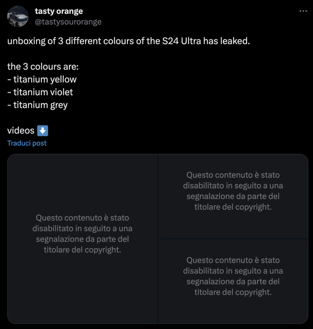Click the Traduci post link
Viewport: 313px width, 329px height.
[27, 143]
